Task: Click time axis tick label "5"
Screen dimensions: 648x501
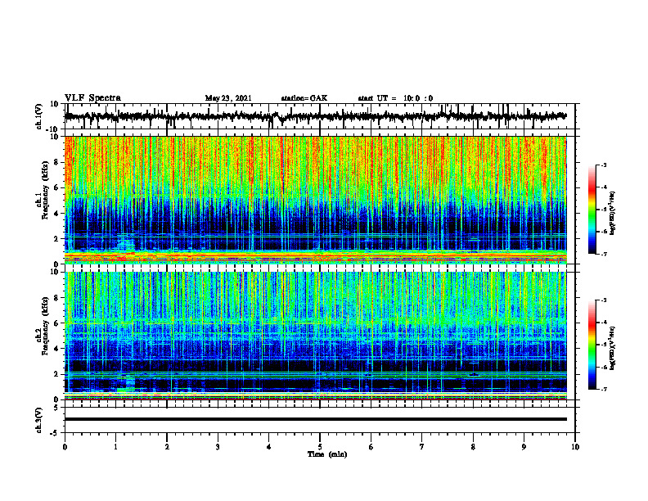Action: [x=320, y=447]
